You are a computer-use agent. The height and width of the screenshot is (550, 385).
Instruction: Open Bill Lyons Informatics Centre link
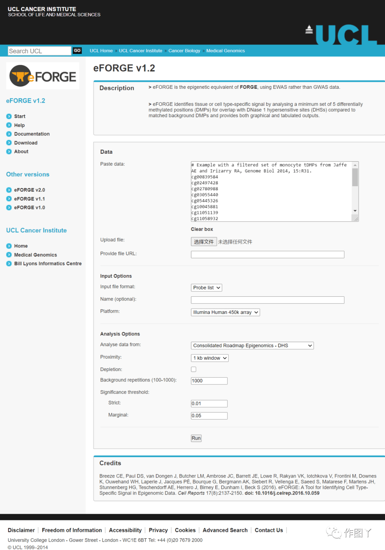(x=48, y=264)
